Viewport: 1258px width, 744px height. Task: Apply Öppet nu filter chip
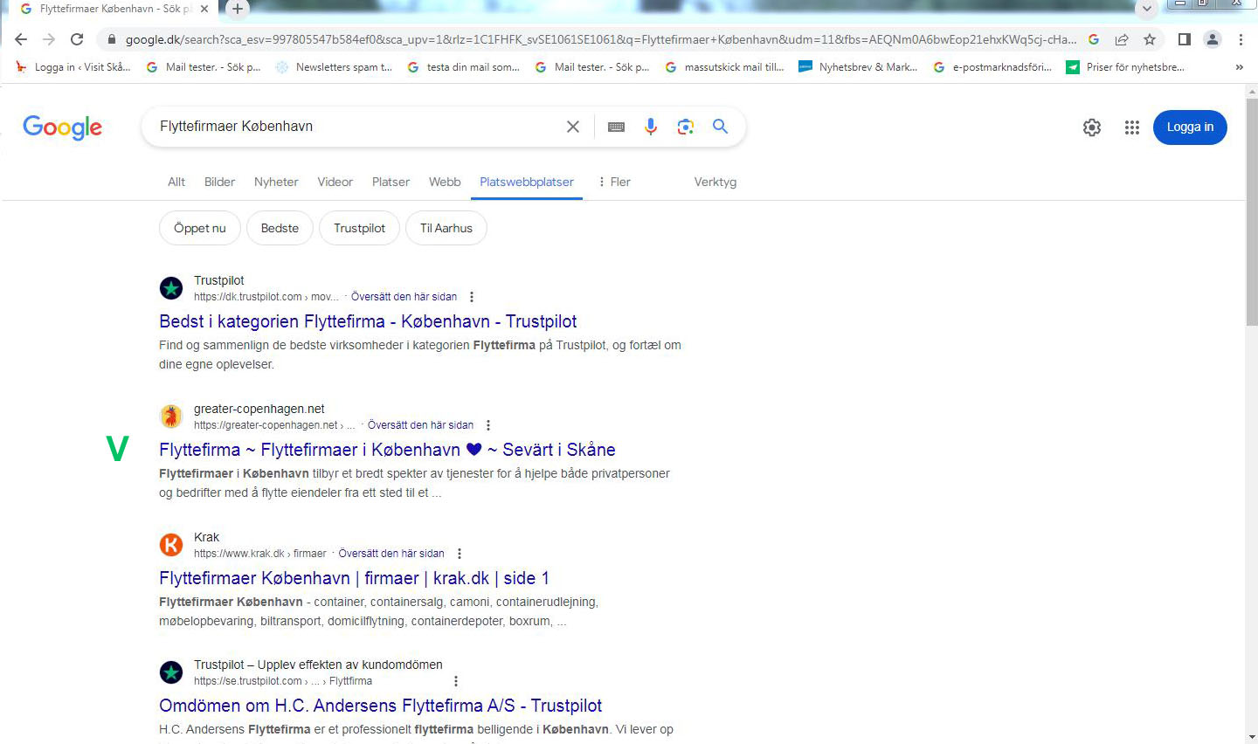(200, 228)
